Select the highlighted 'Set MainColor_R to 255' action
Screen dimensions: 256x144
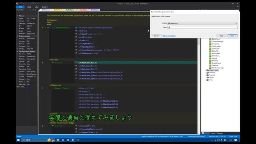click(136, 62)
